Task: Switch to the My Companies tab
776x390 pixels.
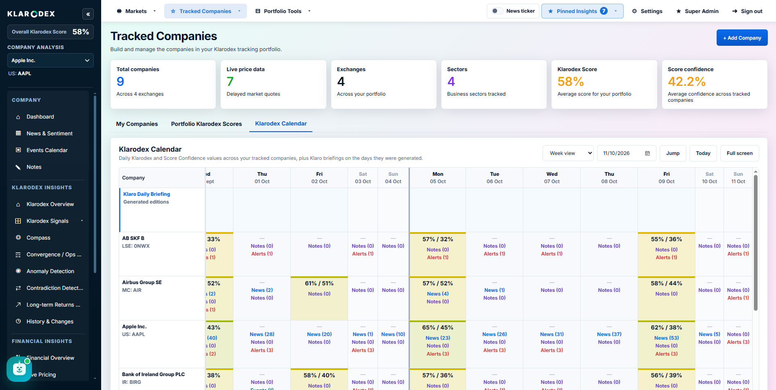Action: coord(137,124)
